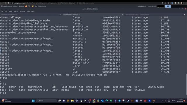This screenshot has width=187, height=105.
Task: Click the panel clock Sat 17 Jun
Action: (x=40, y=6)
